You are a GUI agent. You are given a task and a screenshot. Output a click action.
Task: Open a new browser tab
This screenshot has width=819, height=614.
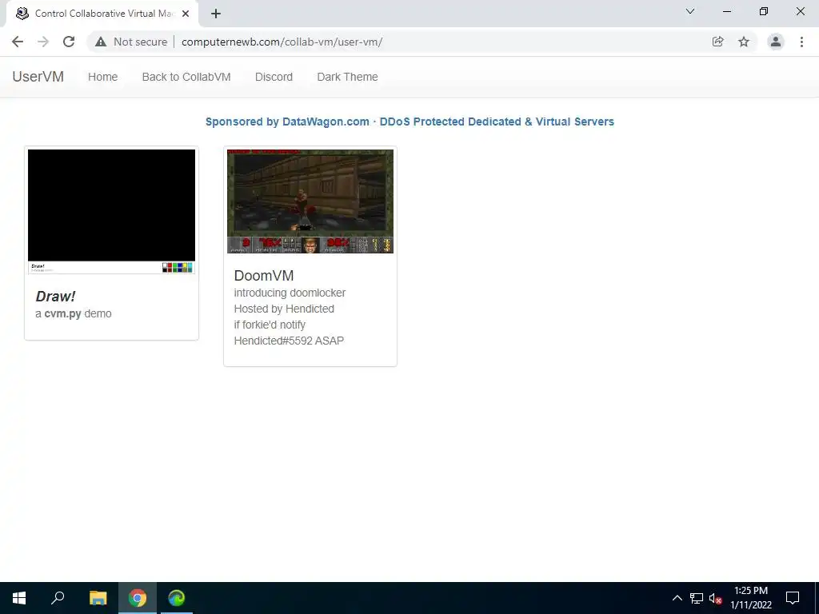point(216,14)
